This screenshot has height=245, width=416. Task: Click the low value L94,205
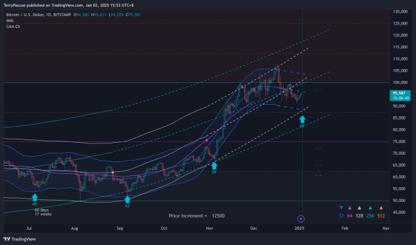[x=116, y=15]
